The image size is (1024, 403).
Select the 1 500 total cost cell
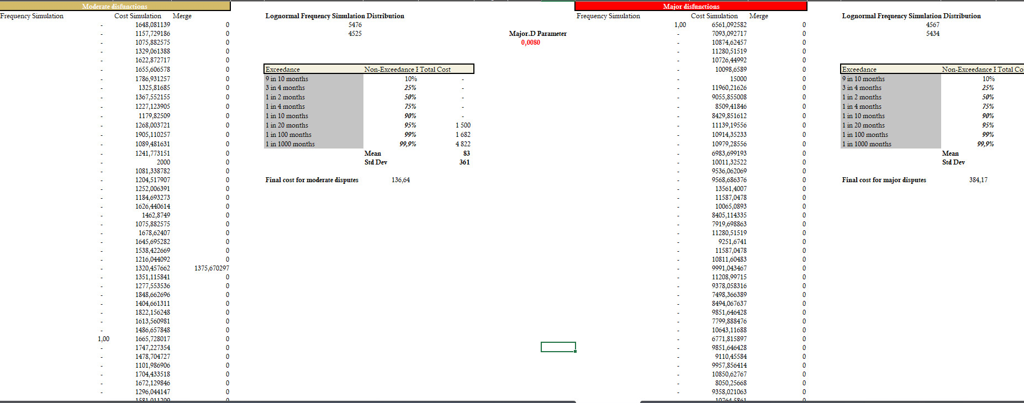click(x=463, y=125)
